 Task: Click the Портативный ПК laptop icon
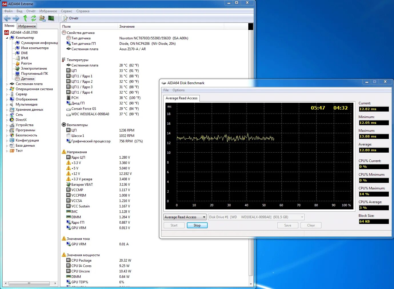(x=17, y=74)
